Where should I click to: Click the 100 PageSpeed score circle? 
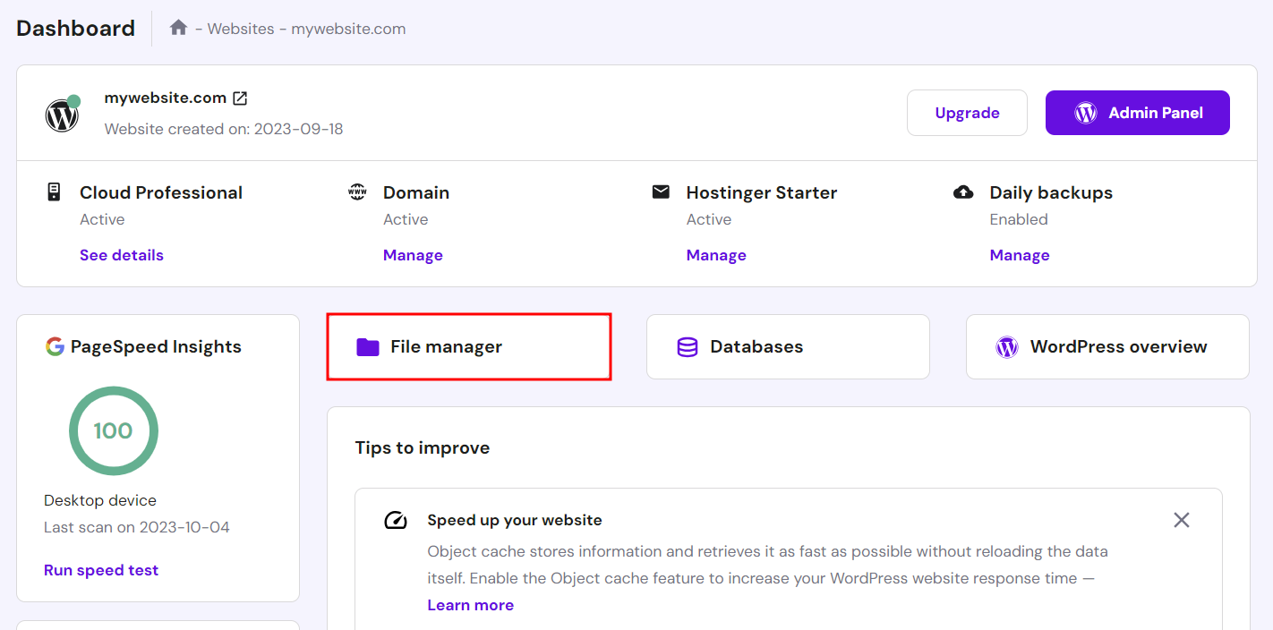[113, 430]
